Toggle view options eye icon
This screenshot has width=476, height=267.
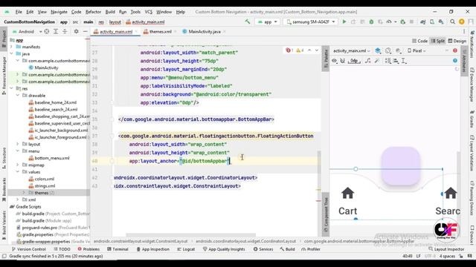pyautogui.click(x=334, y=61)
